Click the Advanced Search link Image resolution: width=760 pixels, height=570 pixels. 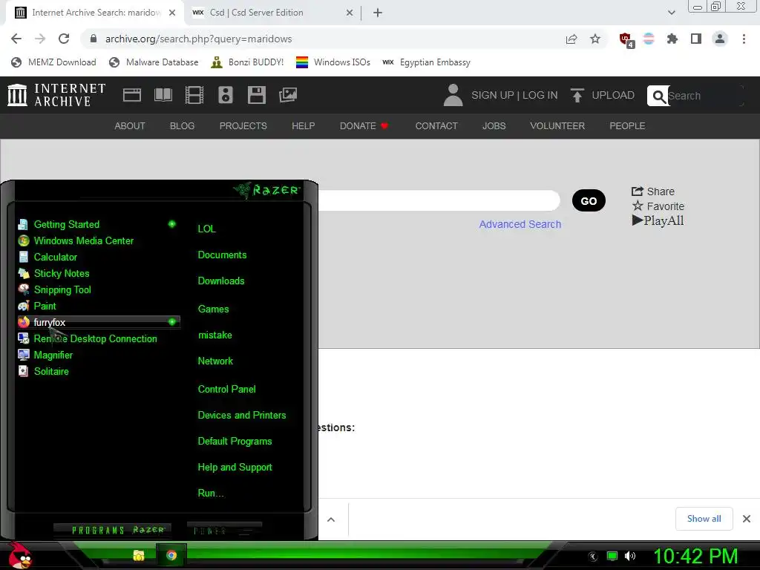[x=520, y=224]
